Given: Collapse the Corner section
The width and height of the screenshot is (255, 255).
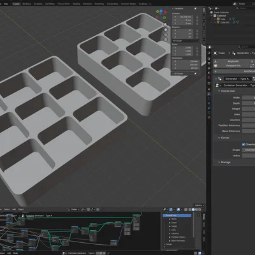Looking at the screenshot, I should coord(219,138).
